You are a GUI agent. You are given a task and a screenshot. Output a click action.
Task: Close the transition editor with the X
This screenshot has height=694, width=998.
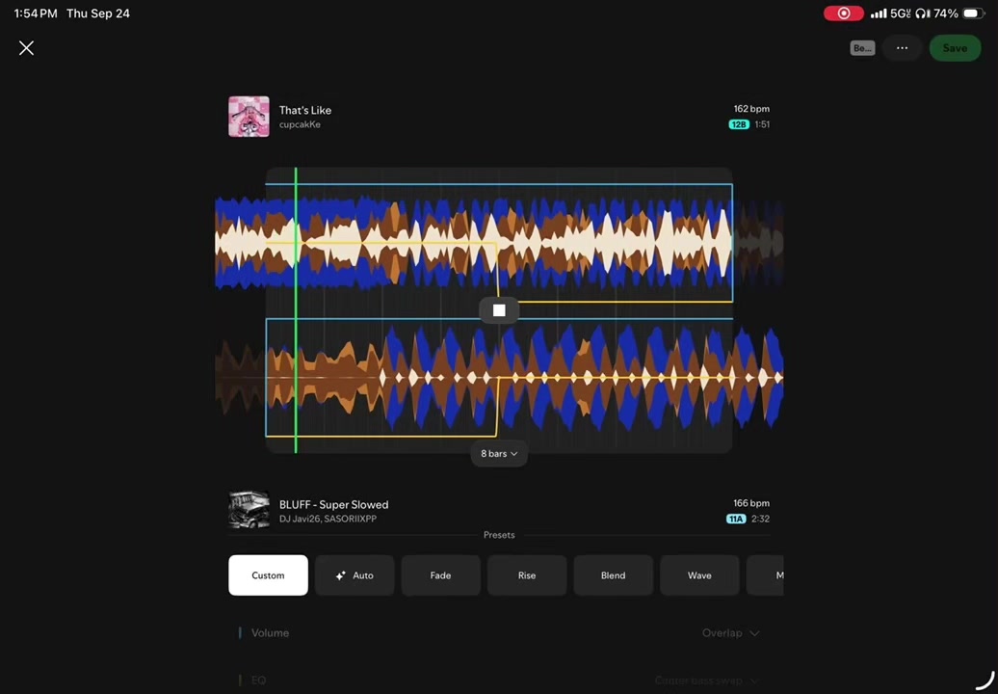tap(26, 48)
